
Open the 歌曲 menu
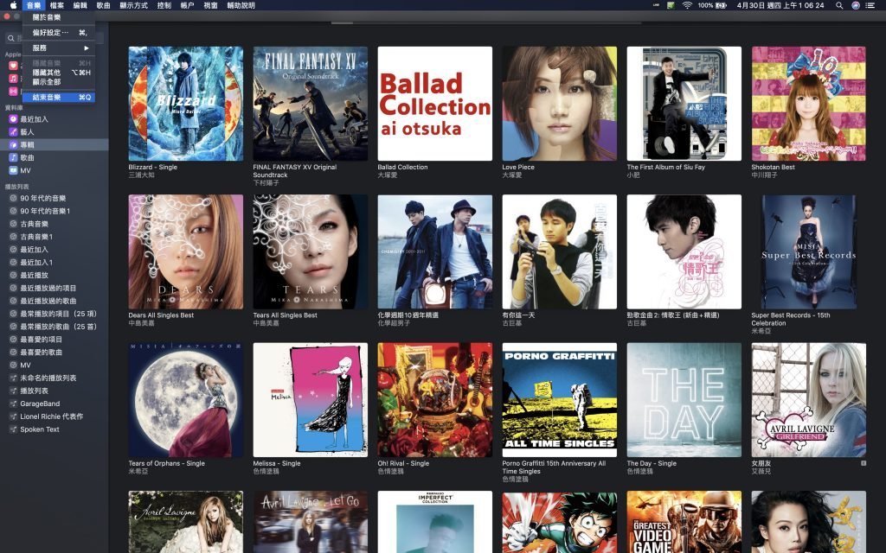[104, 5]
